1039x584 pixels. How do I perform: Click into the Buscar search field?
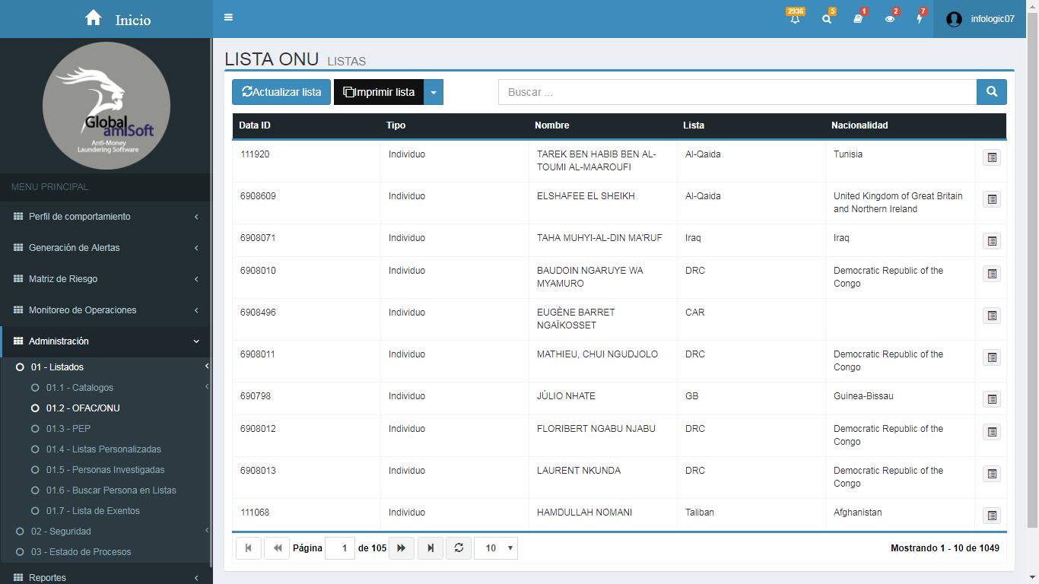point(736,92)
